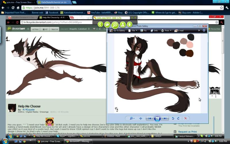Open U.S. Copyright Office bookmark
The height and width of the screenshot is (144, 230).
137,13
